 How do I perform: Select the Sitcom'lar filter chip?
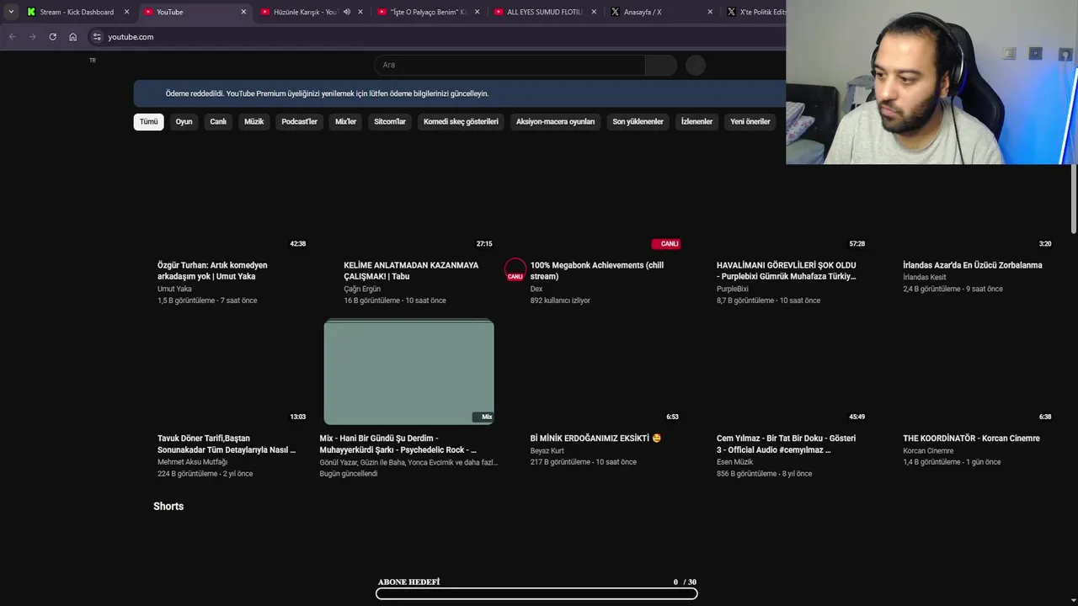[390, 122]
